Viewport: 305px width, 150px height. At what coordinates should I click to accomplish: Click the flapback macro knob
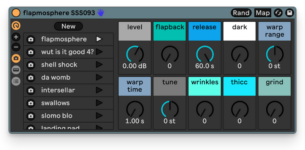pos(170,54)
